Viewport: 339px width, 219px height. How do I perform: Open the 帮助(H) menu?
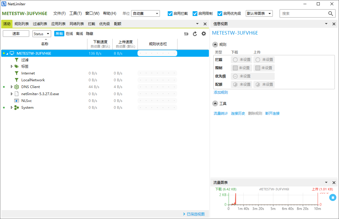click(110, 14)
